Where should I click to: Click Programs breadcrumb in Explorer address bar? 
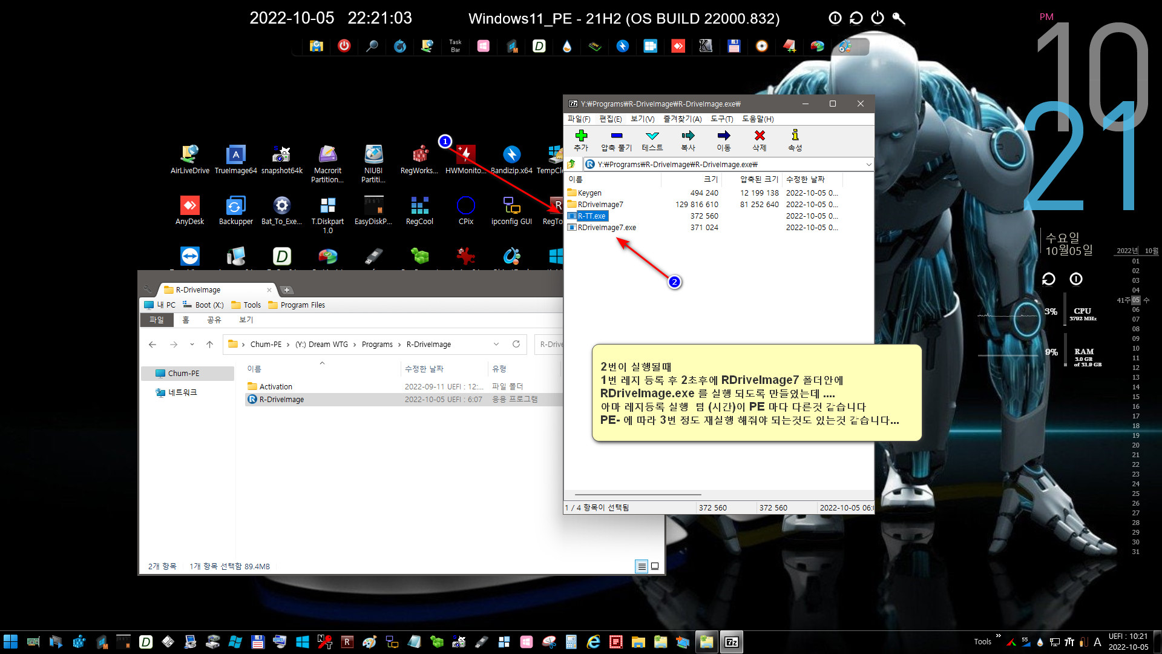click(x=377, y=344)
